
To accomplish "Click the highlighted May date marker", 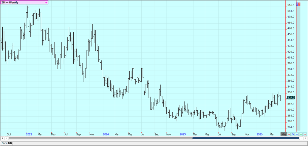I will [283, 134].
